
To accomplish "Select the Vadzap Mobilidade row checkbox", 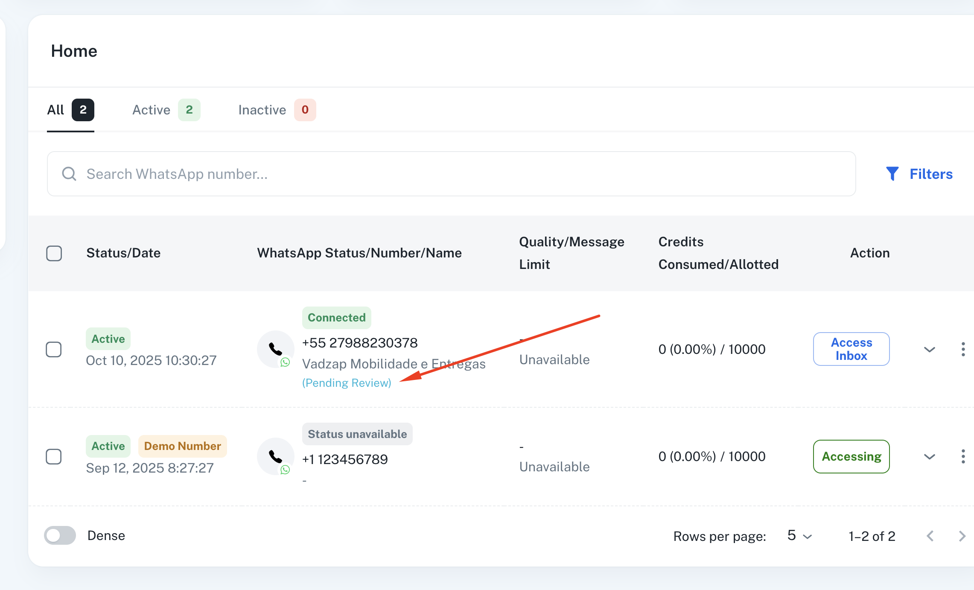I will [x=54, y=349].
